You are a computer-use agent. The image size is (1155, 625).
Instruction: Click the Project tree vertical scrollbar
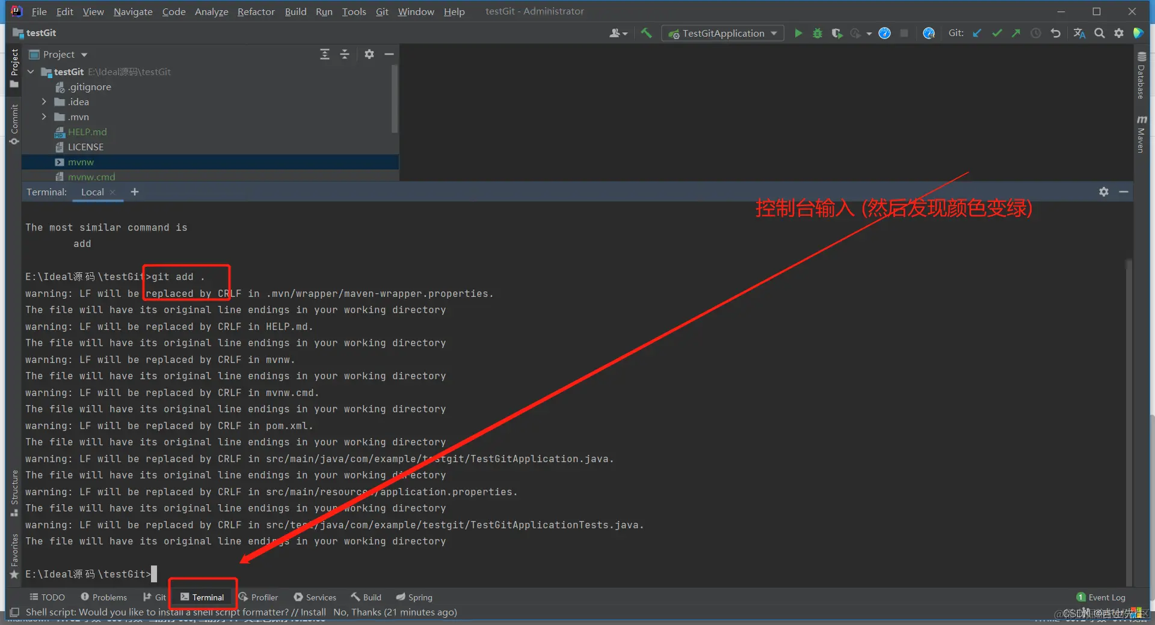(x=395, y=99)
